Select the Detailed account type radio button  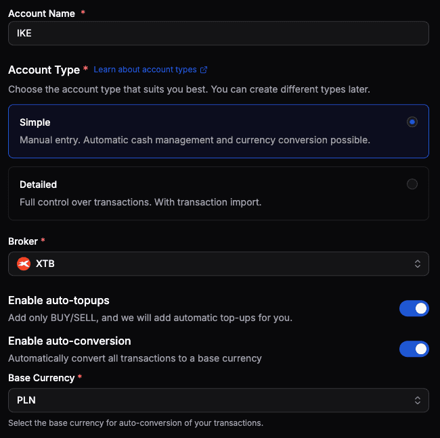click(412, 184)
